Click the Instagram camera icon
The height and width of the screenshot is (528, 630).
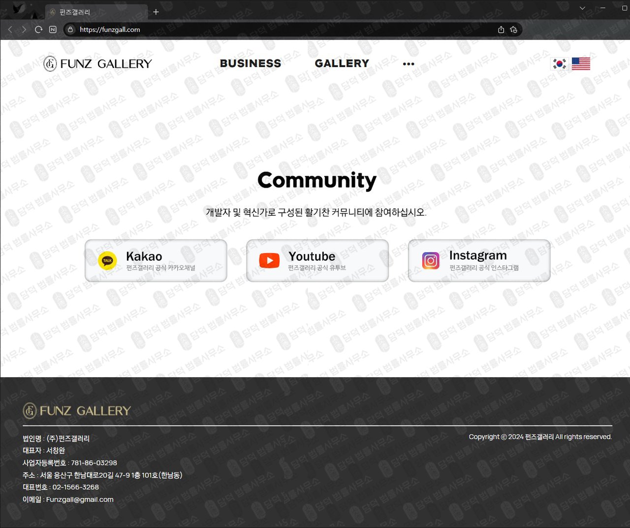(x=431, y=261)
